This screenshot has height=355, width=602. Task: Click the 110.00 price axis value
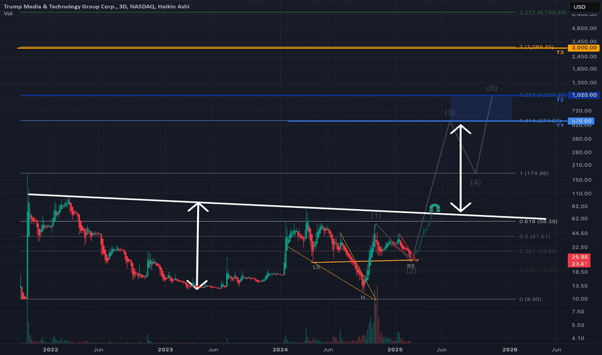pyautogui.click(x=581, y=194)
